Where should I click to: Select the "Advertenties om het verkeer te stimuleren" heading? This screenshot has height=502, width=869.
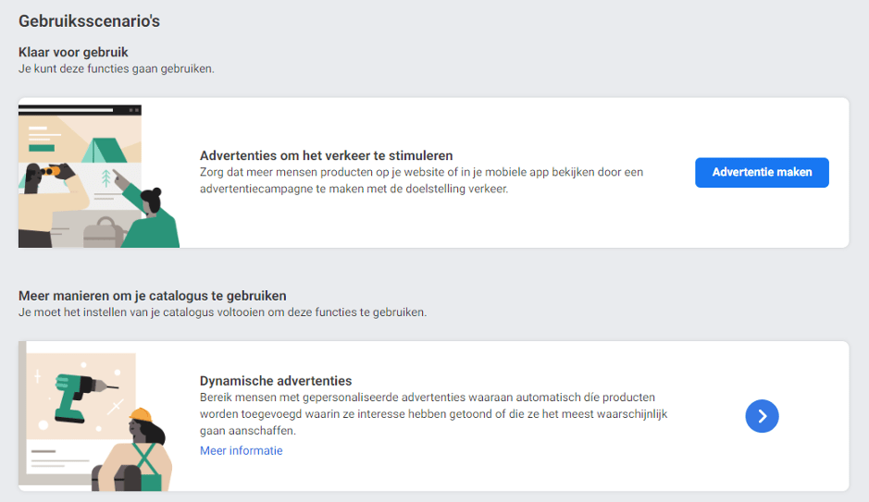[327, 155]
